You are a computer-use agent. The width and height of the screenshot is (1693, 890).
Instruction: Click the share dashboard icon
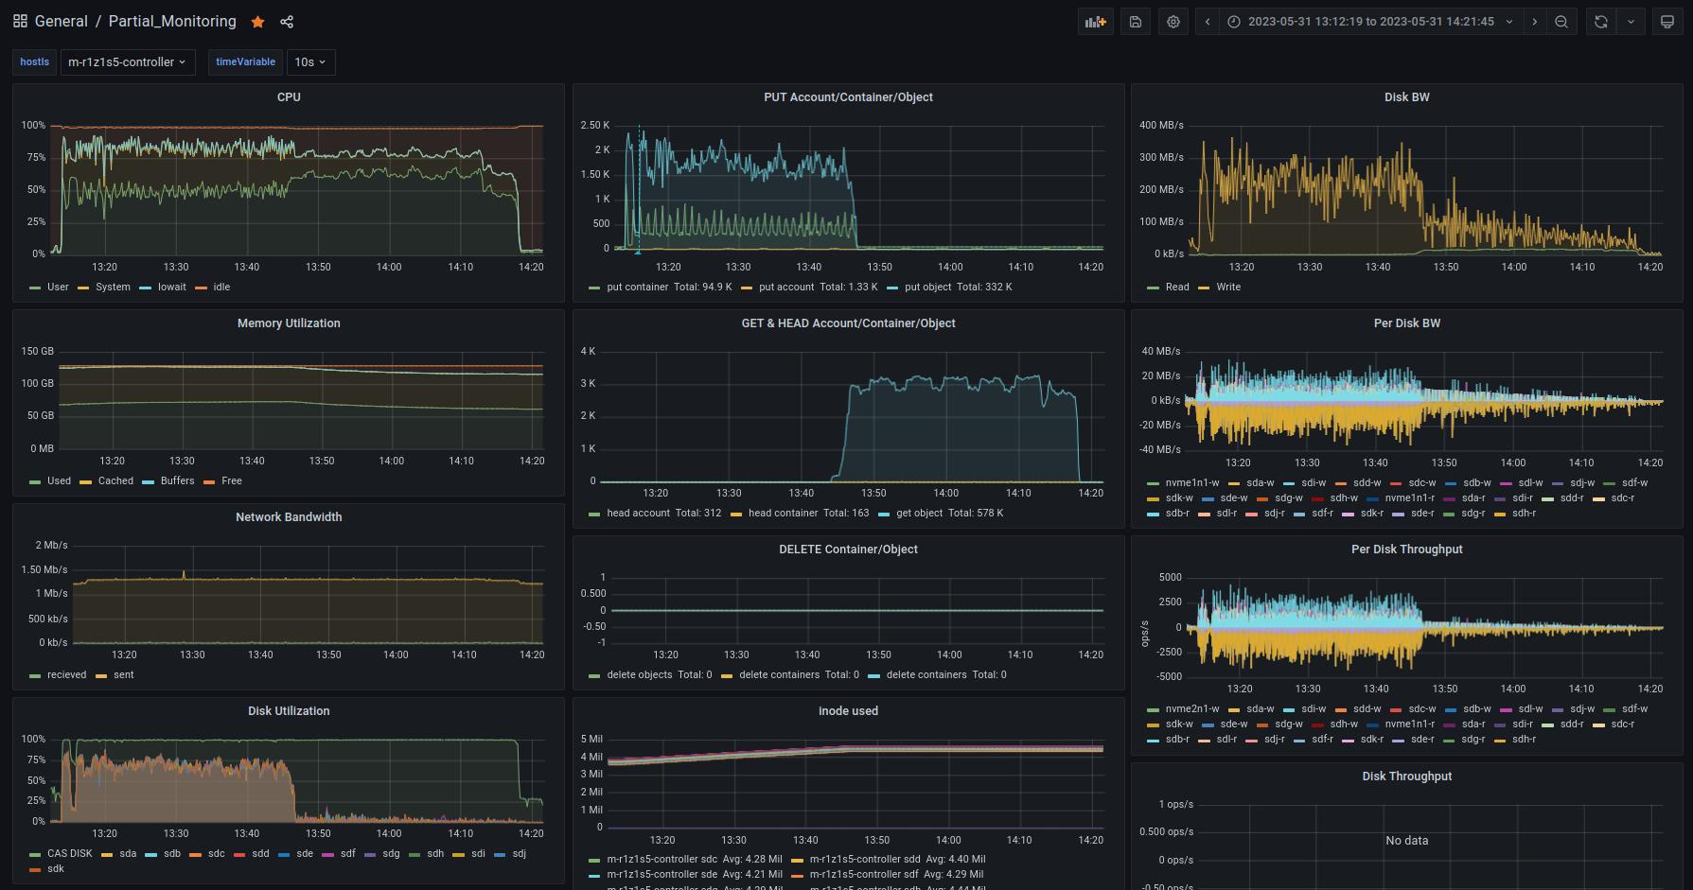[287, 22]
